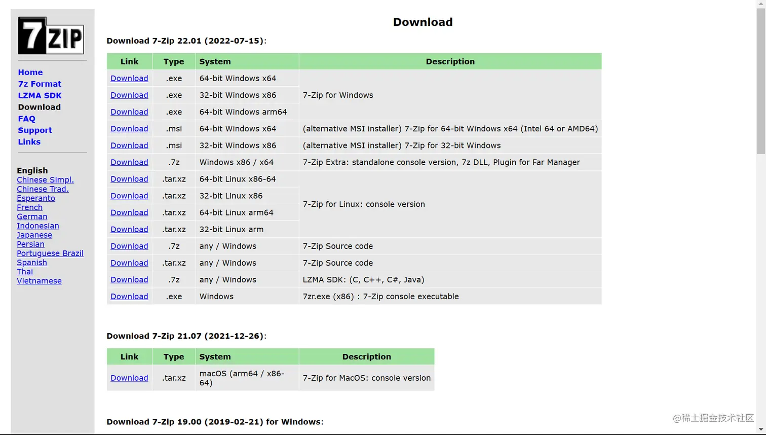Switch language to Portuguese Brazil

click(x=50, y=253)
